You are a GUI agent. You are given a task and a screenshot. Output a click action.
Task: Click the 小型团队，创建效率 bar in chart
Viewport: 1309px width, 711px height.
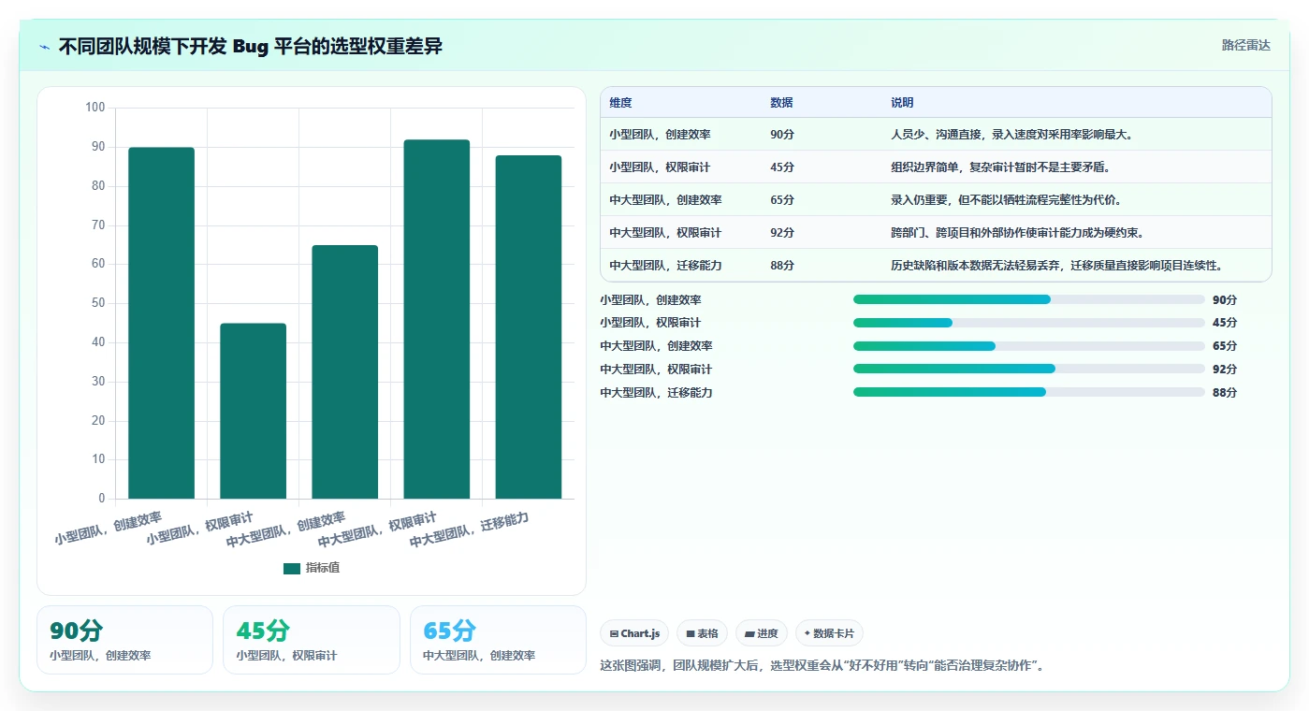tap(161, 323)
